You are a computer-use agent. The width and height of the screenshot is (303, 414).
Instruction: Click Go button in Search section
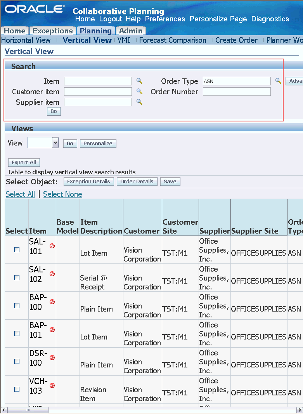[x=54, y=111]
